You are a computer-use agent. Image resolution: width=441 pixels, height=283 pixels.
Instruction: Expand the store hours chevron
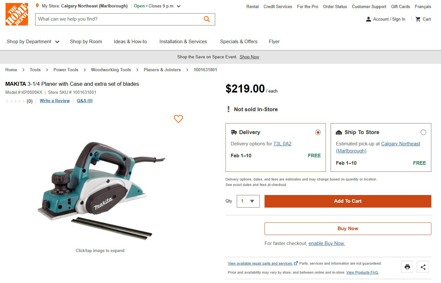tap(178, 6)
